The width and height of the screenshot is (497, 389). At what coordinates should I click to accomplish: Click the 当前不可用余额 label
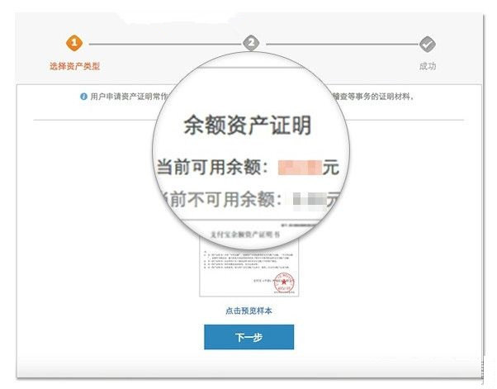[x=221, y=199]
